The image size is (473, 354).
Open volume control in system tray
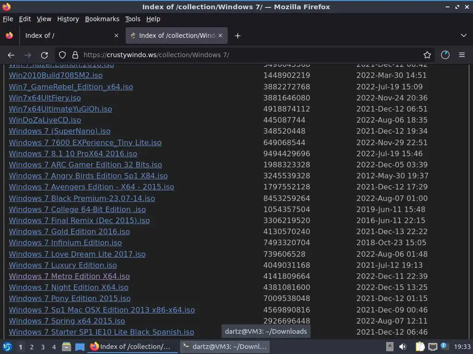pos(403,347)
